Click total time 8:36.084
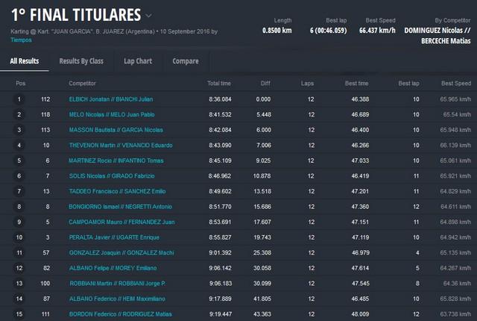Viewport: 477px width, 321px height. [x=220, y=99]
